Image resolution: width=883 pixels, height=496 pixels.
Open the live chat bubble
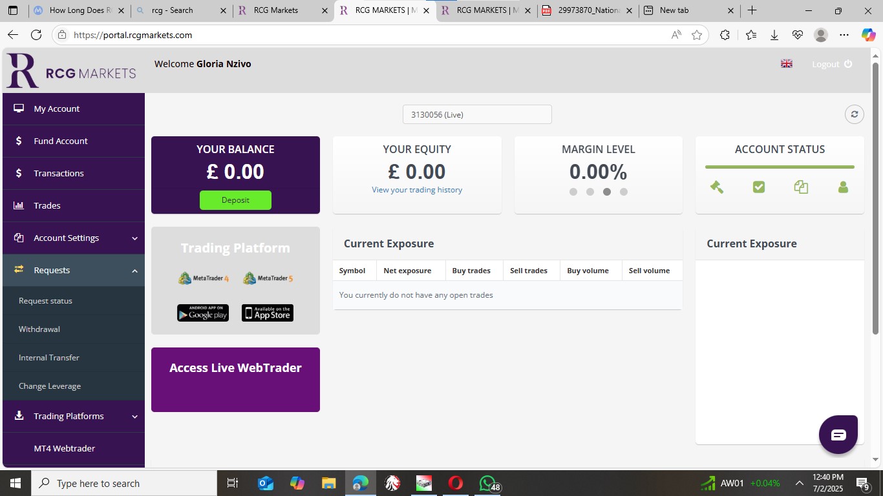tap(838, 435)
